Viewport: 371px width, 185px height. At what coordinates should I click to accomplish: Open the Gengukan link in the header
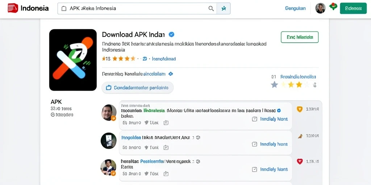coord(295,8)
